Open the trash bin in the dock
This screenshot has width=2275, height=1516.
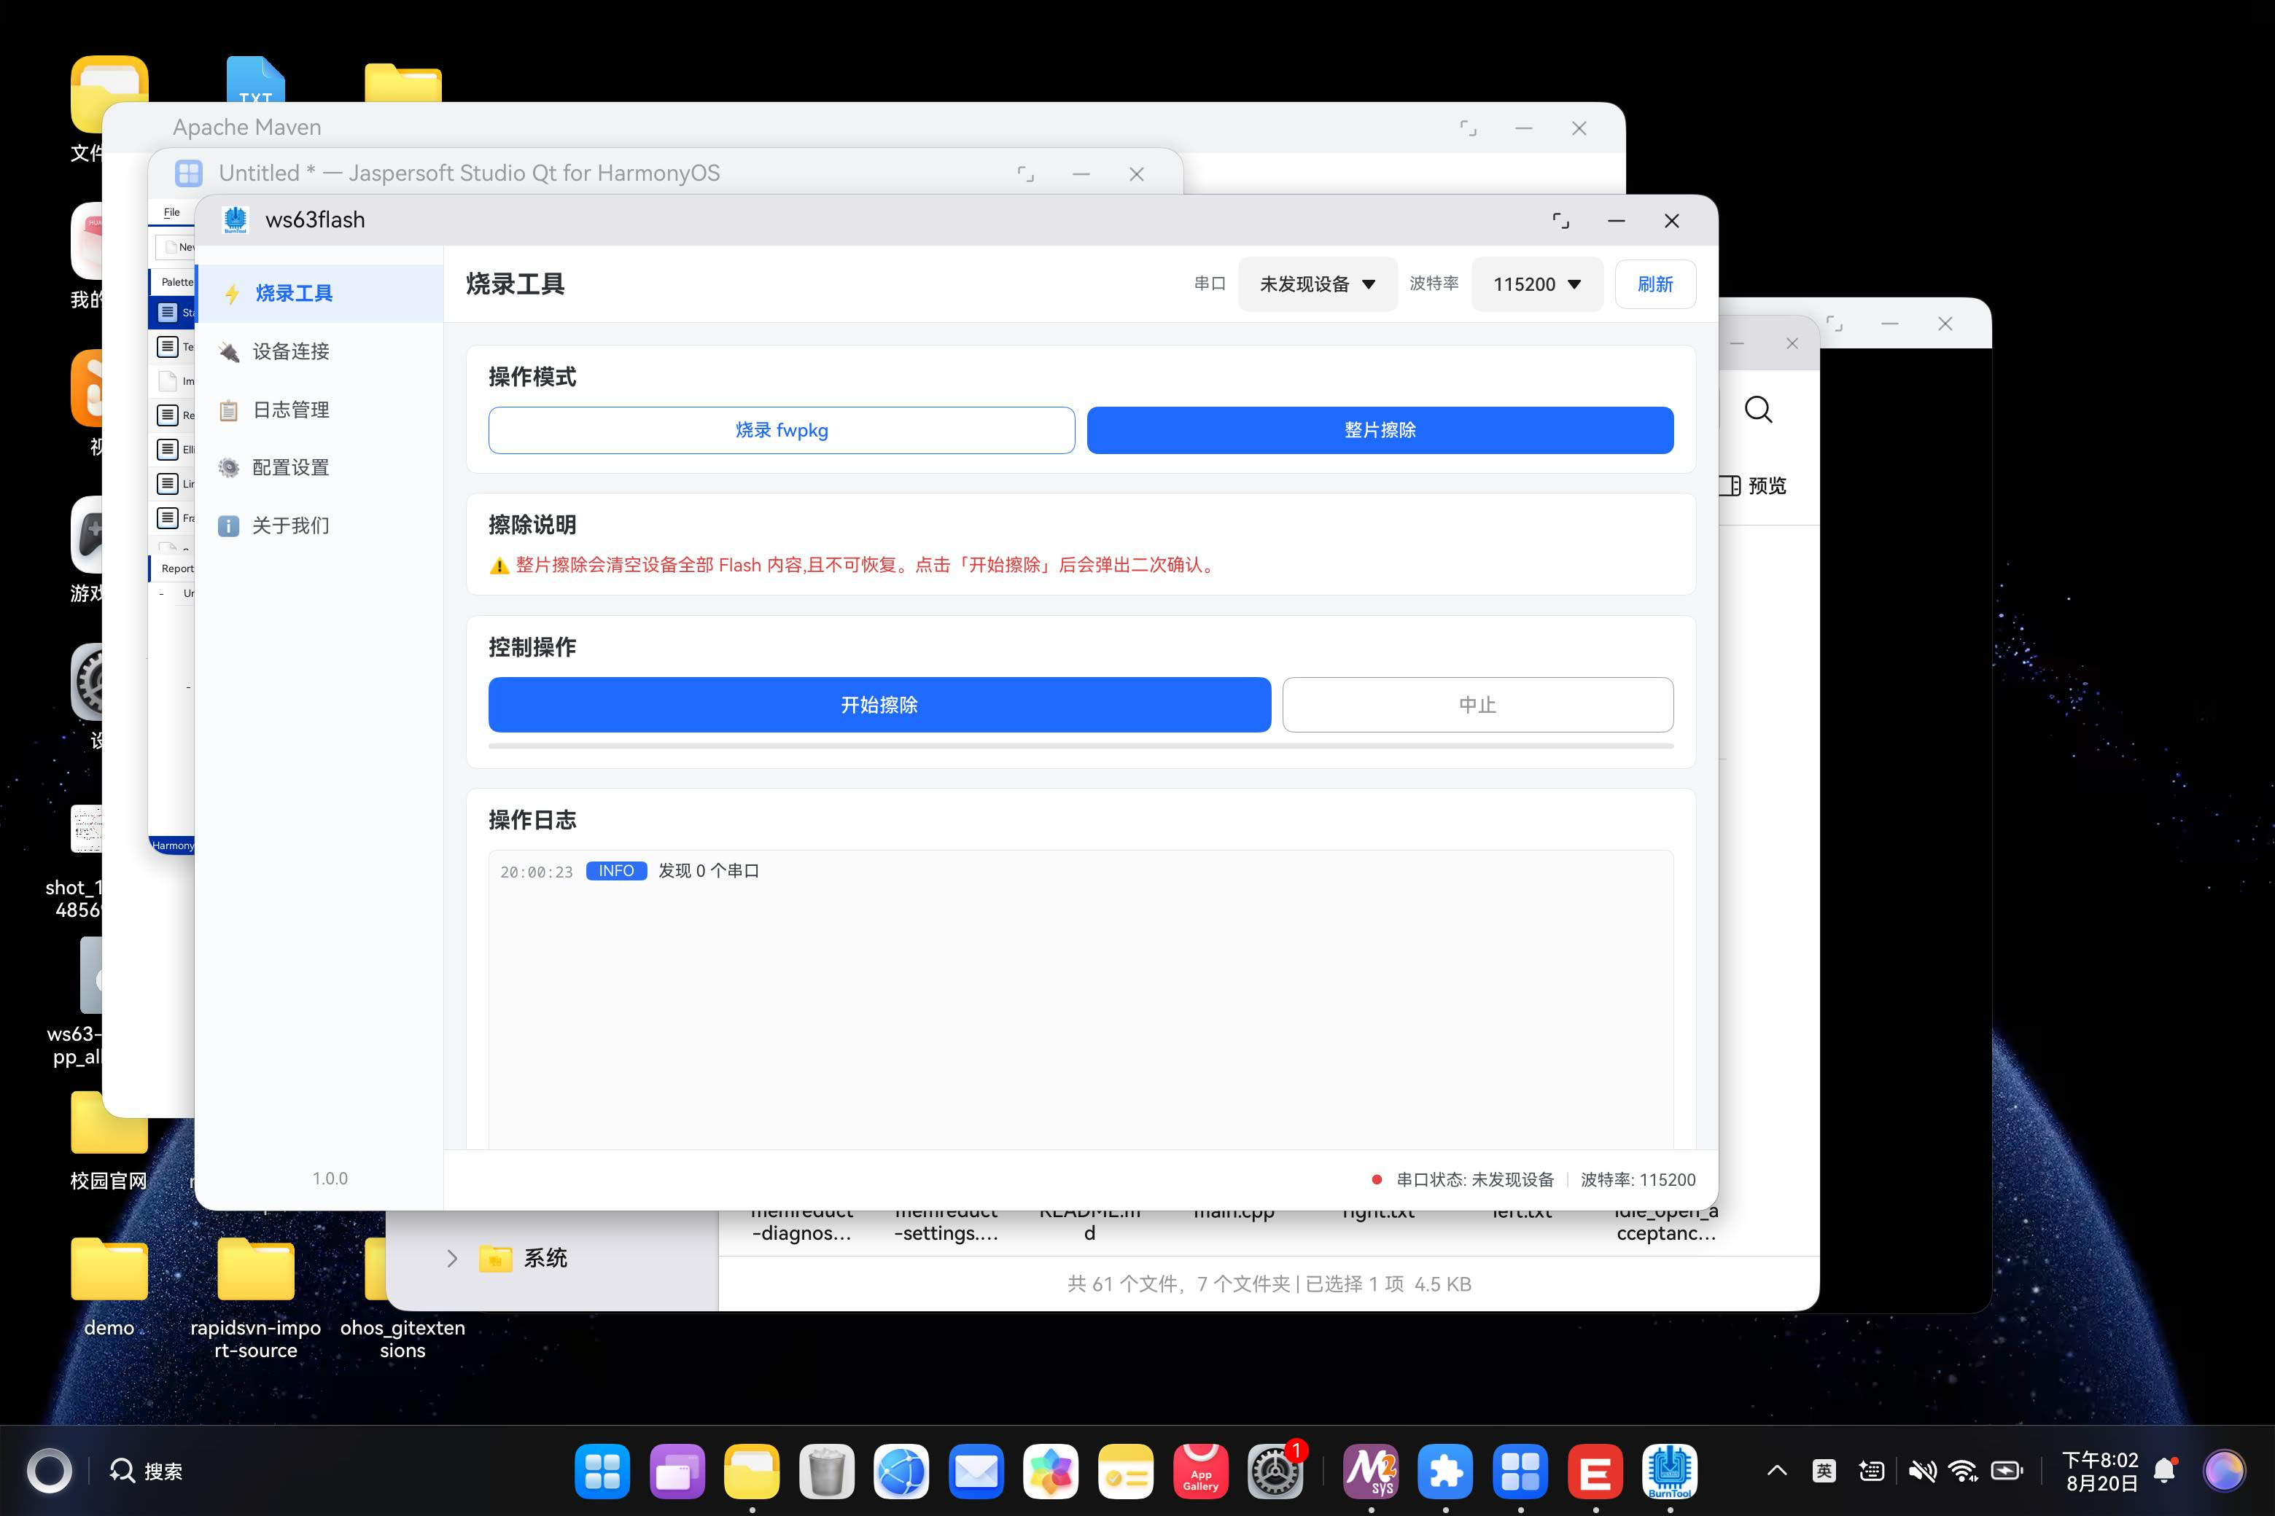point(826,1472)
